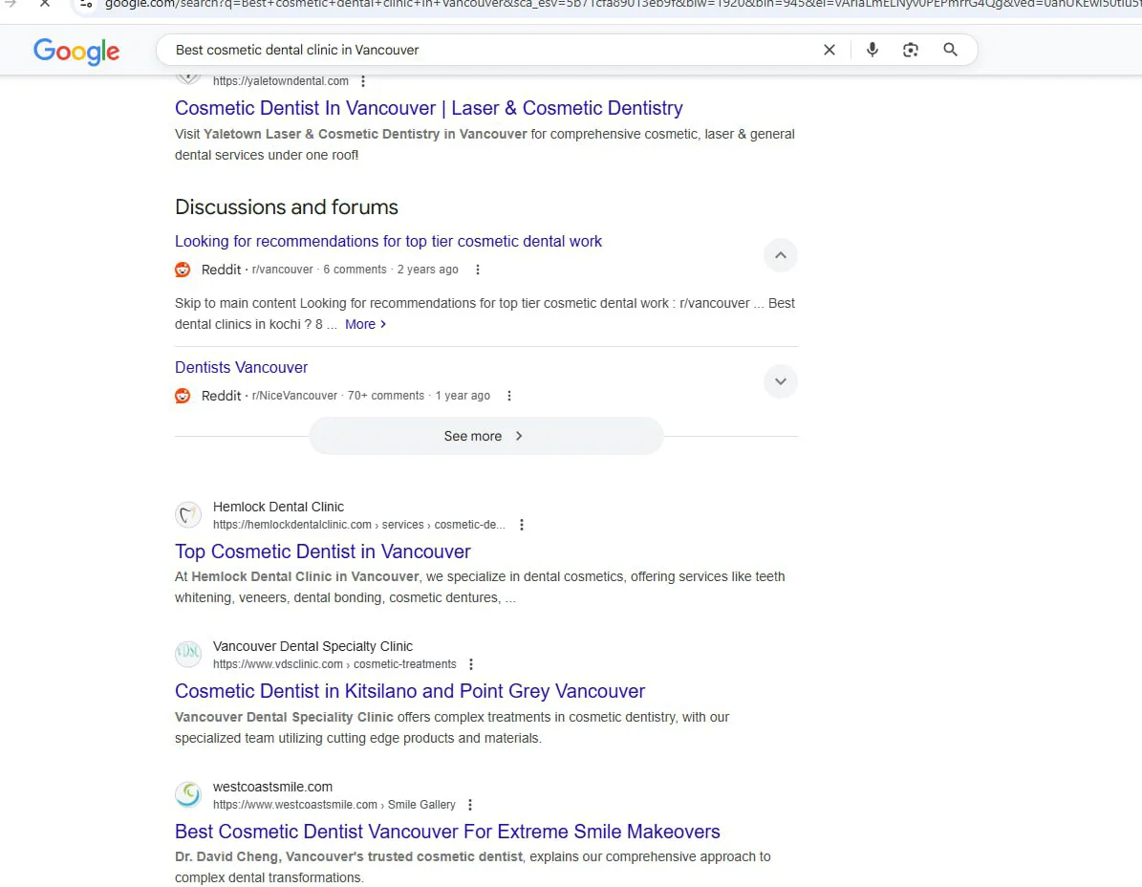Click Hemlock Dental Clinic site name

[x=278, y=507]
